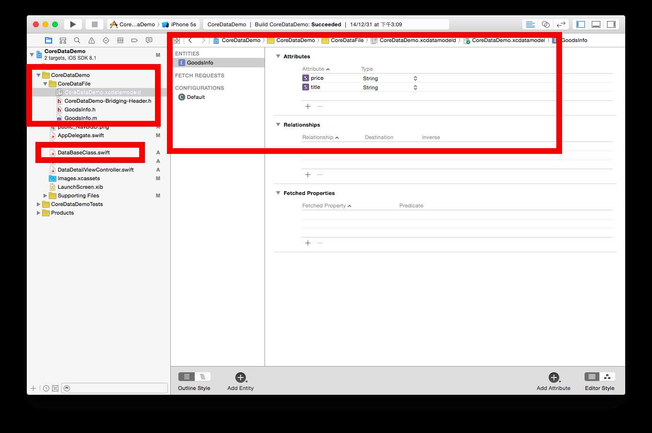Switch to hierarchical Outline Style

pos(203,377)
